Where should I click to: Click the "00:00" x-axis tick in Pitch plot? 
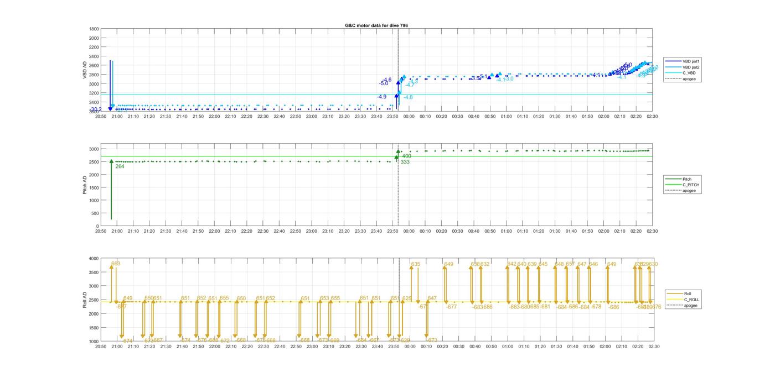(x=409, y=231)
